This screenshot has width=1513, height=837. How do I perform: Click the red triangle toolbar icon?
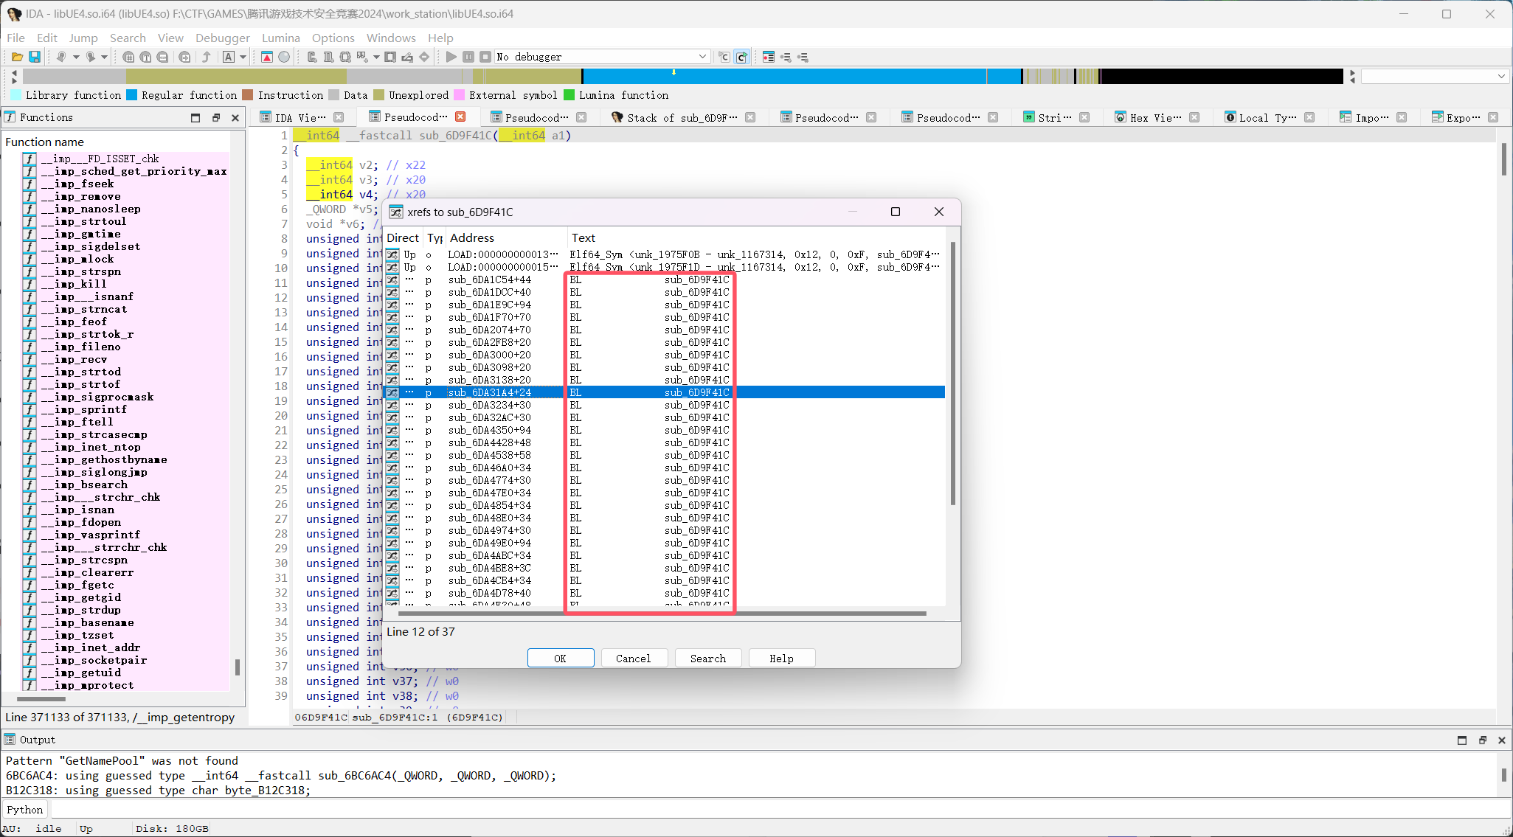point(267,57)
